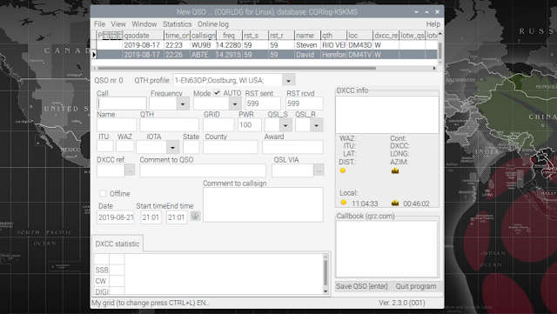Open the Mode dropdown
Viewport: 557px width, 314px height.
(x=235, y=104)
